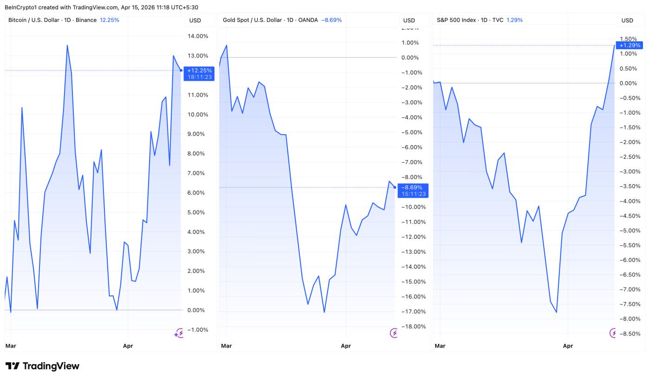
Task: Click the Apr marker on Bitcoin time axis
Action: (x=128, y=346)
